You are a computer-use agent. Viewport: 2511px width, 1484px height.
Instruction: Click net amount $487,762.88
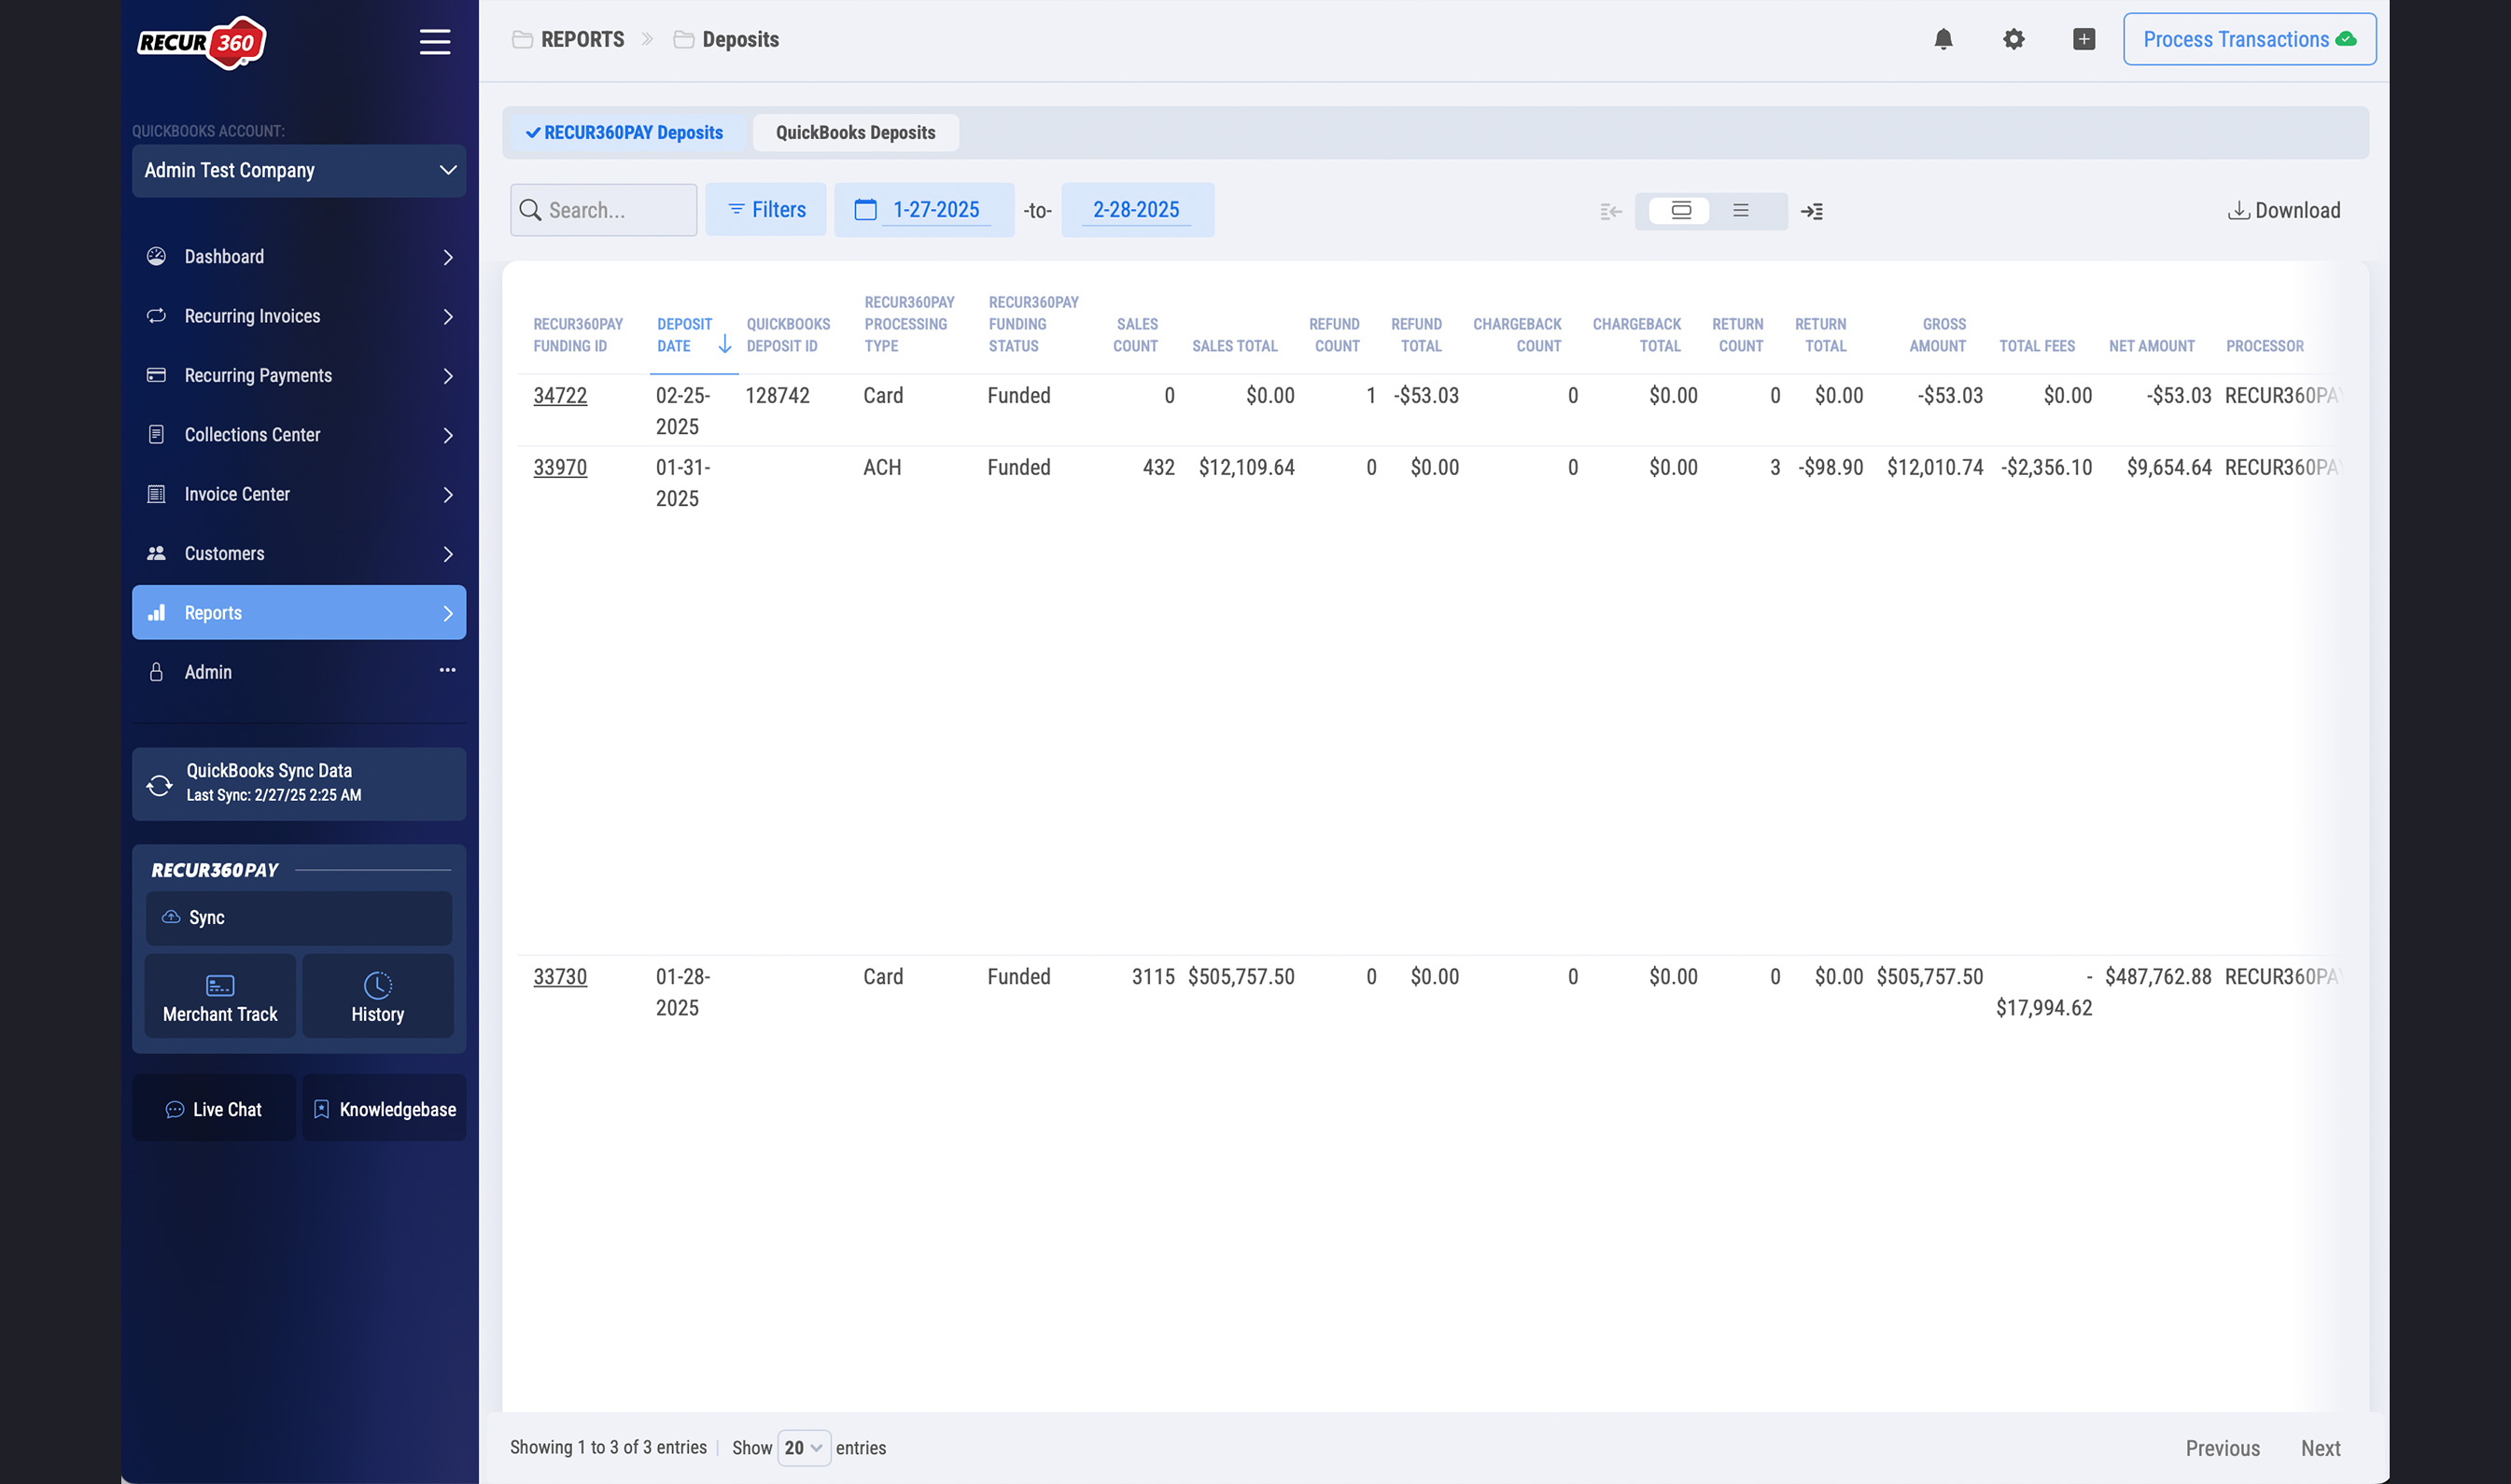click(2158, 976)
